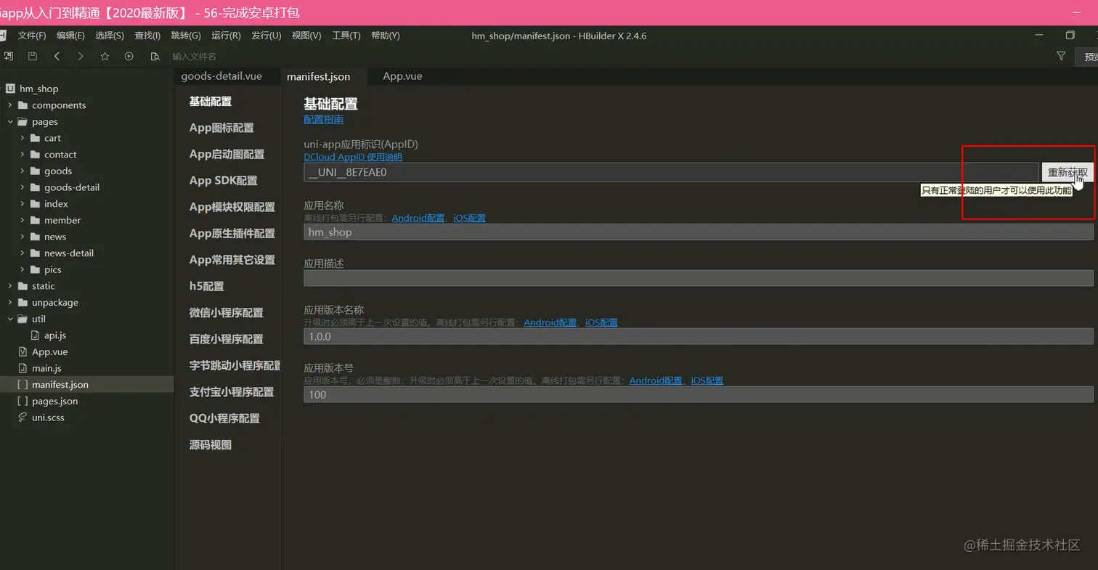
Task: Open the 配置指南 link
Action: (324, 119)
